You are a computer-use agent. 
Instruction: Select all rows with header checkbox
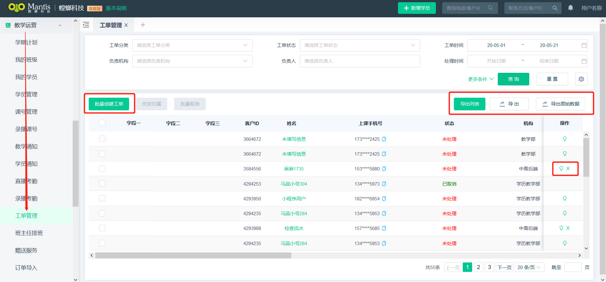coord(102,123)
